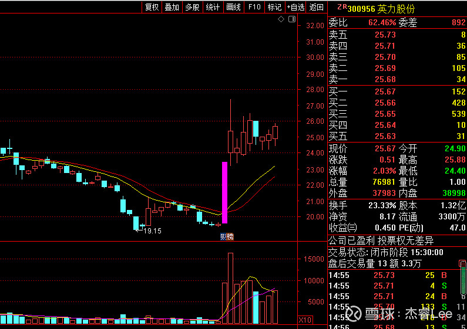This screenshot has width=467, height=329.
Task: Select 买一 price 25.67
Action: coord(385,91)
